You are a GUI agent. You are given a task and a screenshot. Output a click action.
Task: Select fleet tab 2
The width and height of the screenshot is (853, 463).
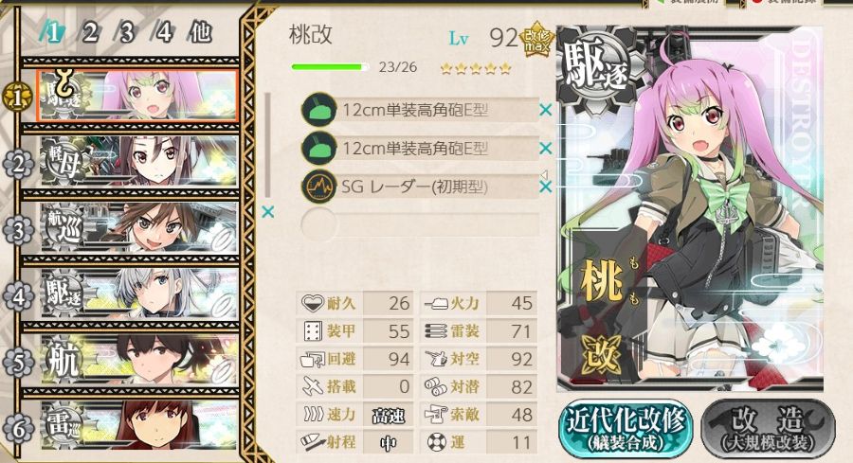[90, 33]
